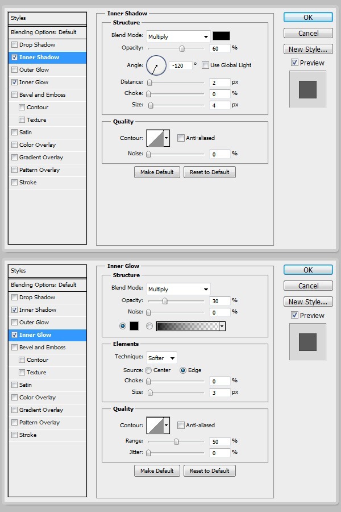Select Gradient Overlay row in Inner Glow dialog
The image size is (341, 512).
point(47,410)
